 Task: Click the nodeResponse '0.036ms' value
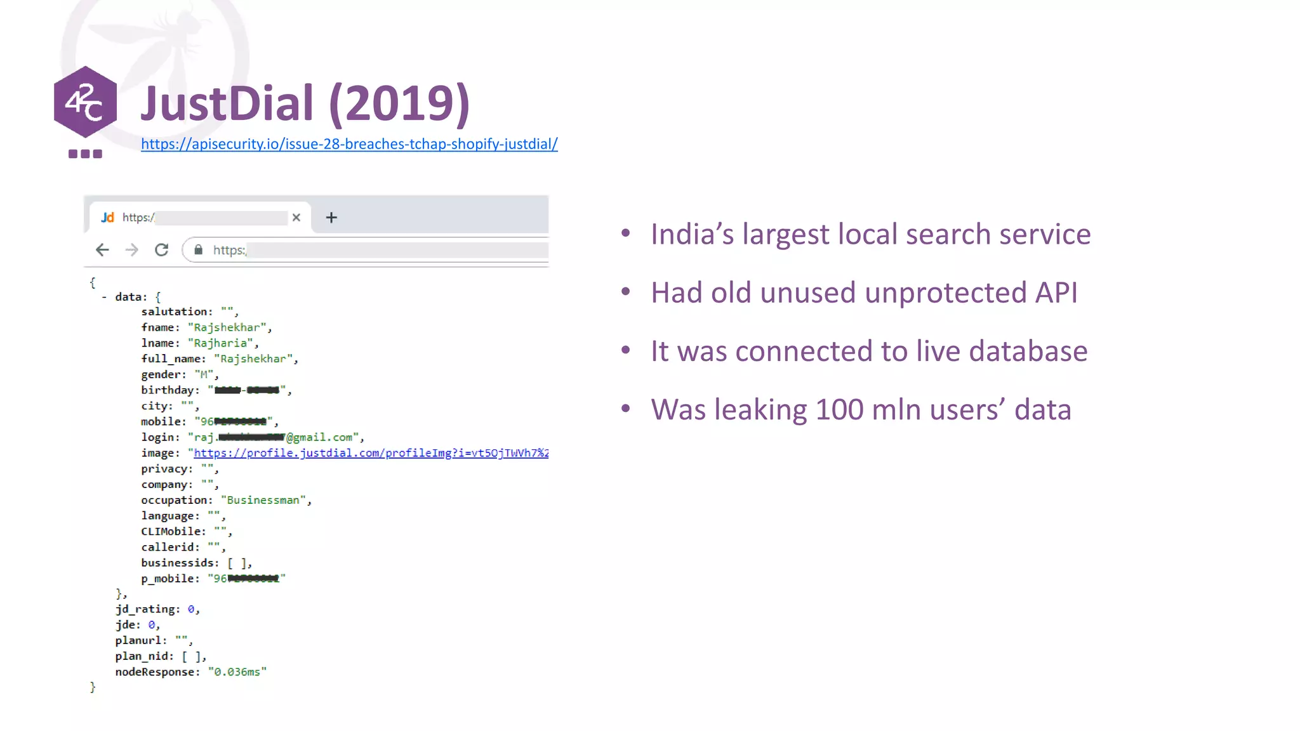237,672
